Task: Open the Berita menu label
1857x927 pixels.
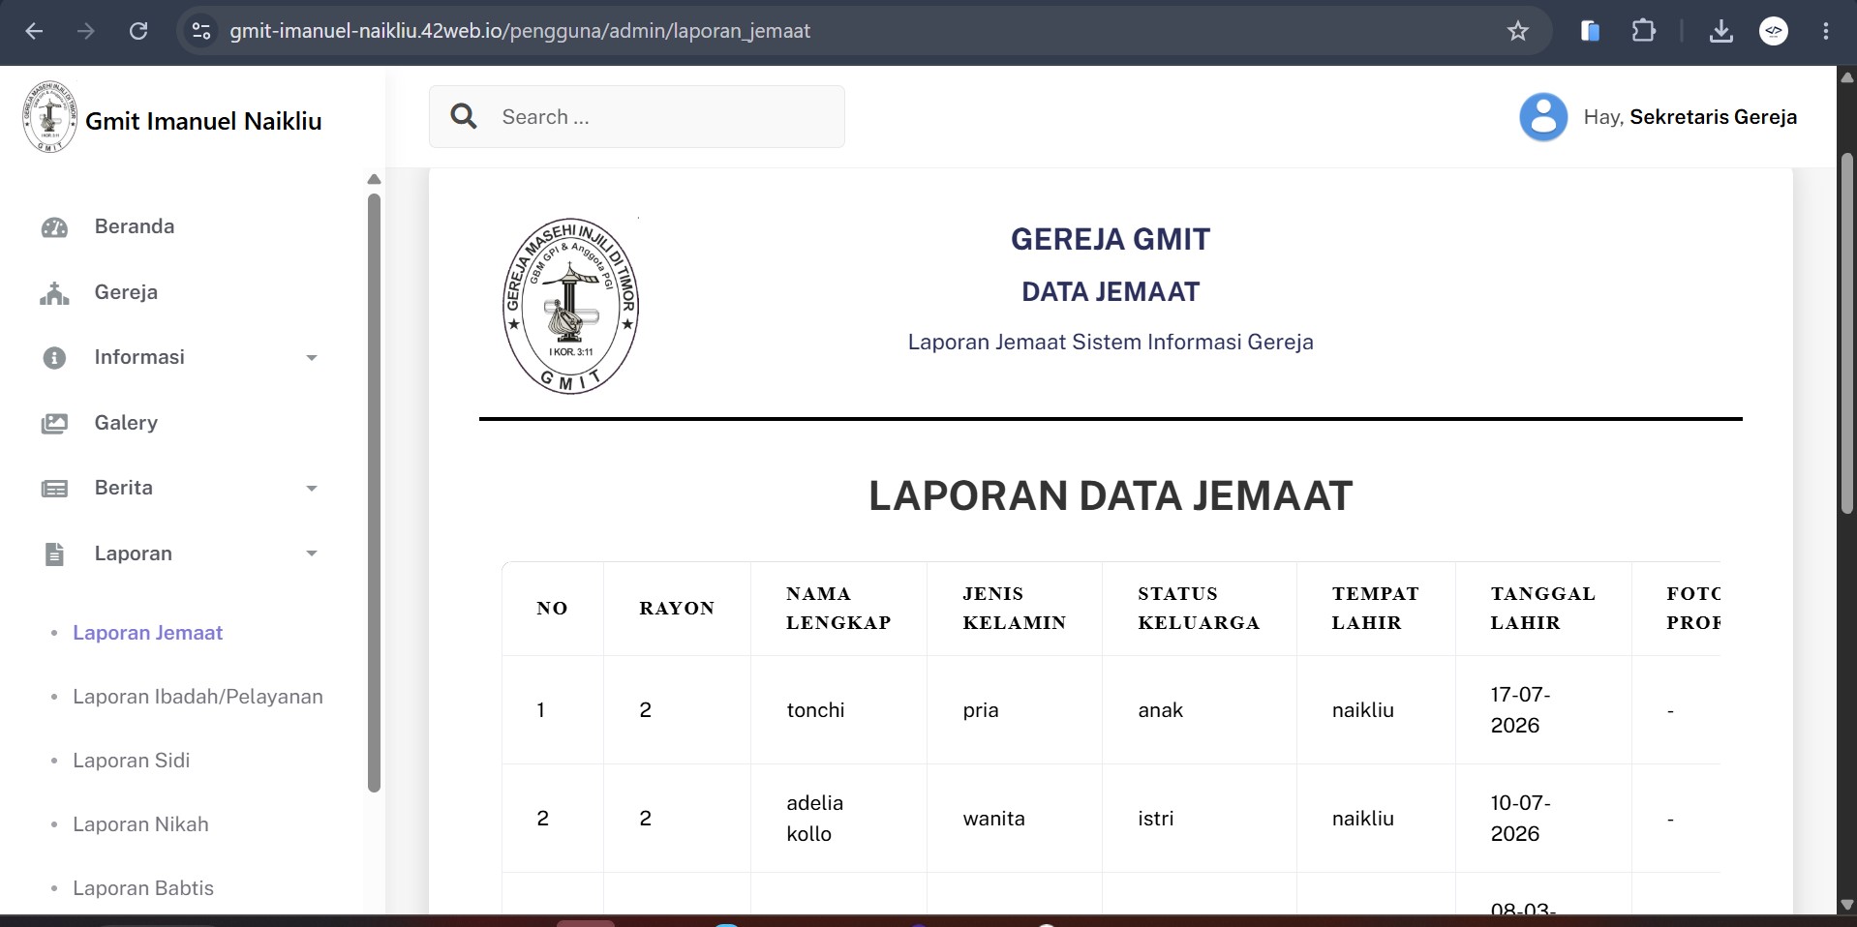Action: click(x=124, y=488)
